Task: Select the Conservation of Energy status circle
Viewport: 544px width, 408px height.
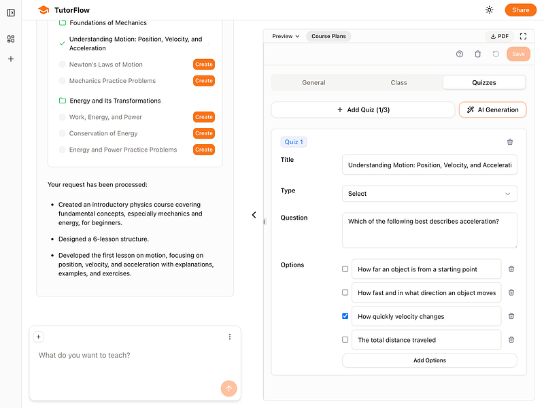Action: tap(62, 133)
